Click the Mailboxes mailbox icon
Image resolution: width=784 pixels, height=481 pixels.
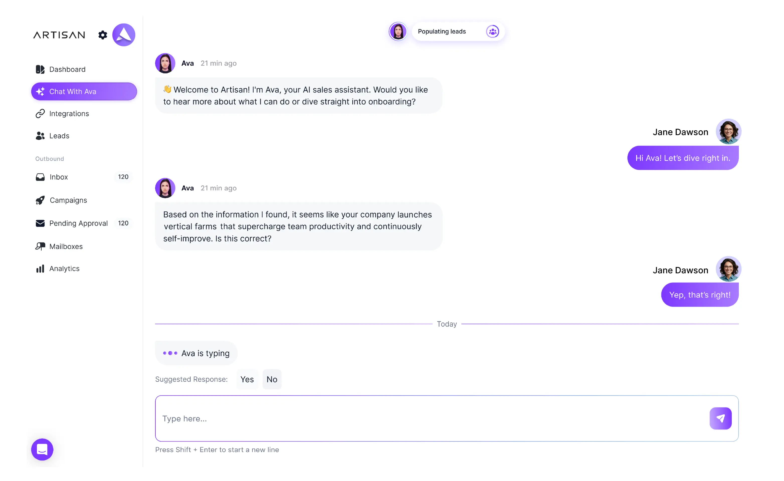(x=40, y=246)
